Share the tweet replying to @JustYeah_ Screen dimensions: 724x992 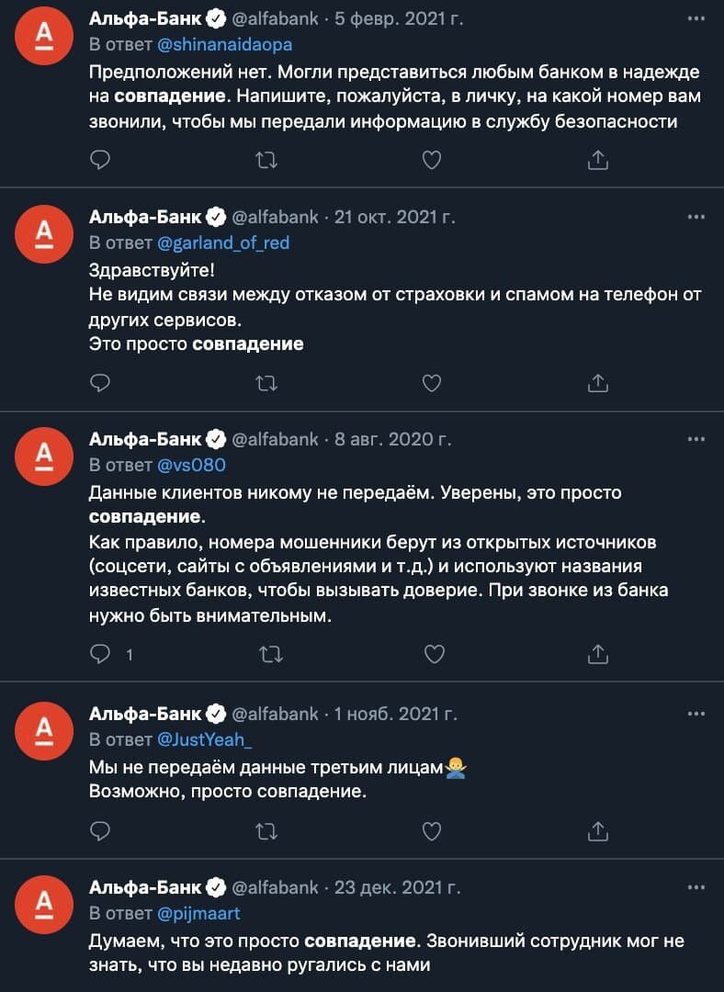pos(597,829)
